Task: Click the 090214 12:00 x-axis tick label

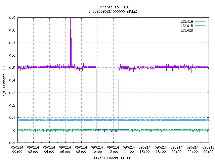Action: pos(113,150)
